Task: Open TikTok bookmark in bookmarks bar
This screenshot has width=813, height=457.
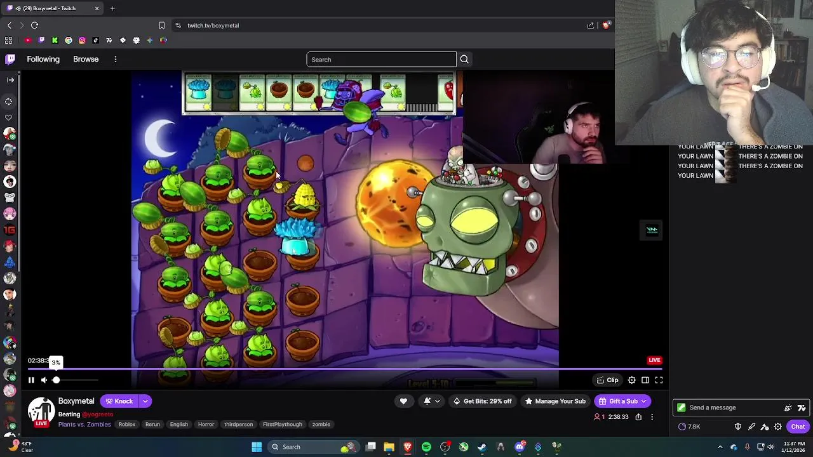Action: [95, 40]
